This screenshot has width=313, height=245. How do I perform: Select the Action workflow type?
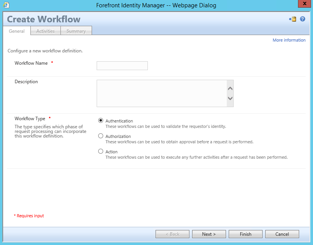(x=100, y=151)
